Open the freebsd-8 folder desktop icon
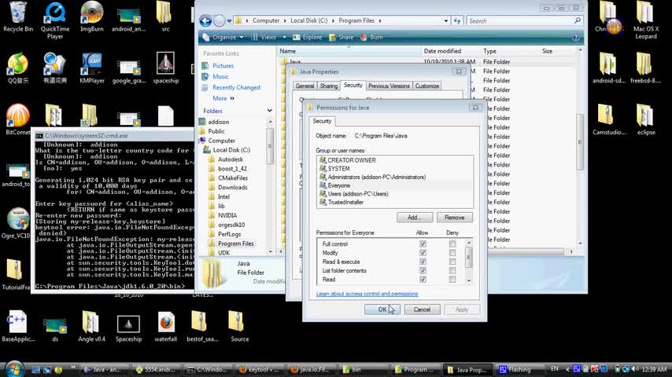Viewport: 672px width, 377px height. (x=646, y=68)
